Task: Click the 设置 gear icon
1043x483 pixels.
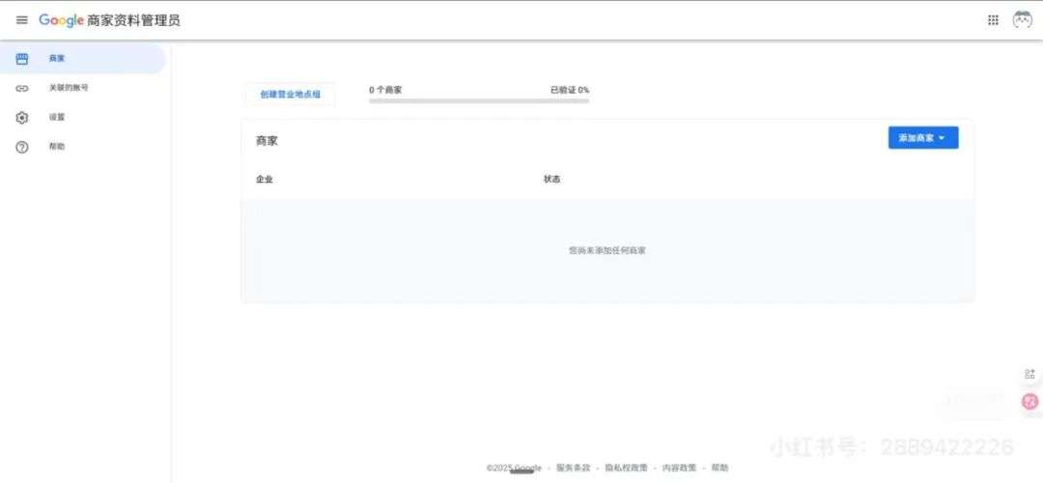Action: click(x=22, y=118)
